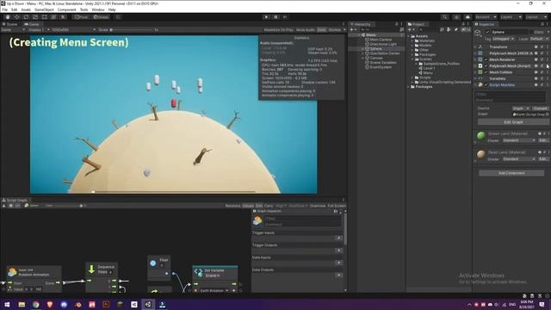Toggle the Script Machine enabled checkbox

click(x=486, y=85)
